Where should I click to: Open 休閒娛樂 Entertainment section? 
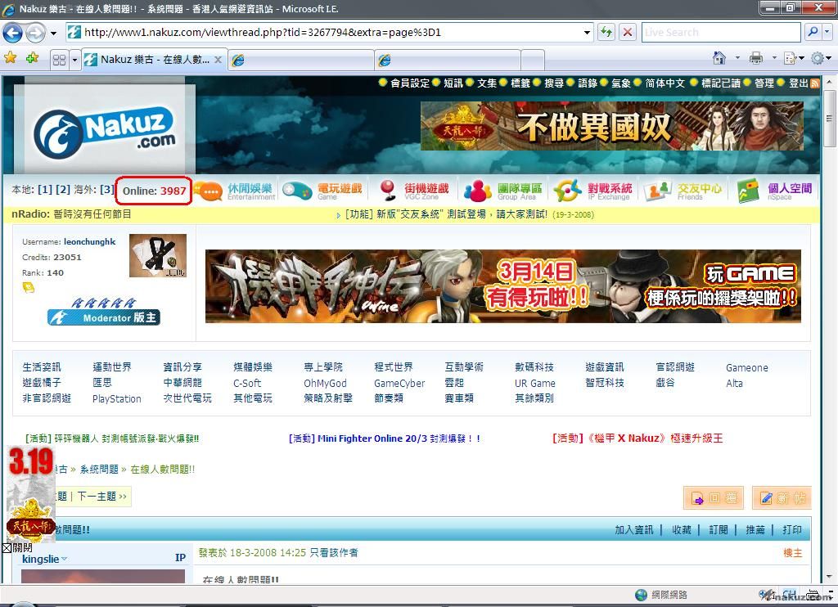coord(235,191)
